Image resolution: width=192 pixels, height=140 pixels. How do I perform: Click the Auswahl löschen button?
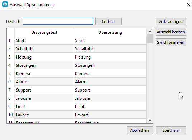(171, 32)
